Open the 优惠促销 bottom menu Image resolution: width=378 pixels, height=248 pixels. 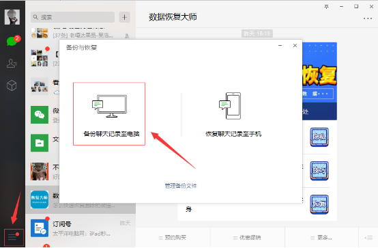click(248, 238)
